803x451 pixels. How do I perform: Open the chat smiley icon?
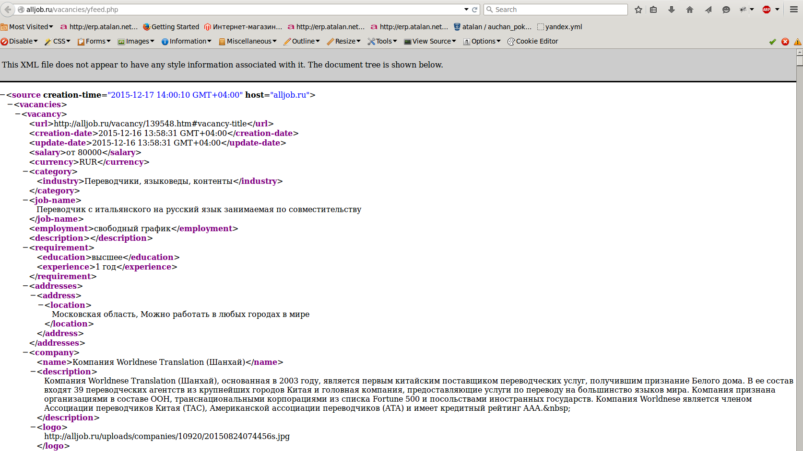(726, 10)
